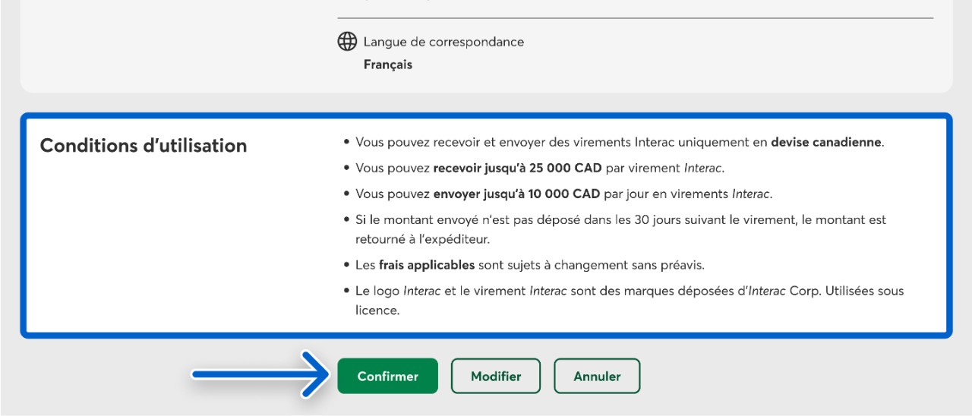Click the Conditions d'utilisation heading
The width and height of the screenshot is (972, 416).
tap(144, 146)
